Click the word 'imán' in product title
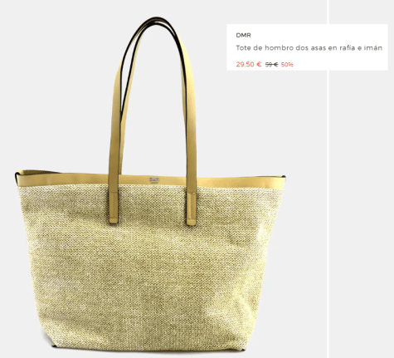Viewport: 394px width, 358px height. click(x=373, y=47)
